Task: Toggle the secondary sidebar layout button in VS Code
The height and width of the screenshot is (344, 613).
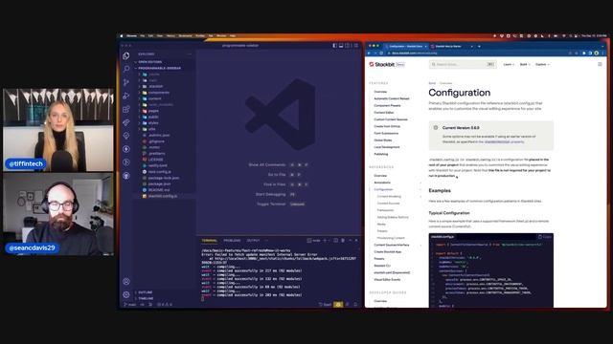Action: 347,46
